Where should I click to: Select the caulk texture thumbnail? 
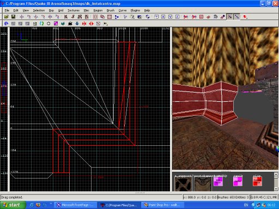click(238, 182)
